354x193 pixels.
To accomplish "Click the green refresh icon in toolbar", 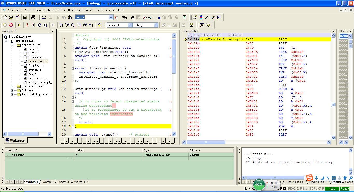I will coord(184,17).
